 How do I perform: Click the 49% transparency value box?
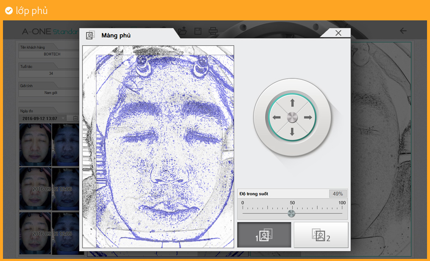[x=338, y=194]
